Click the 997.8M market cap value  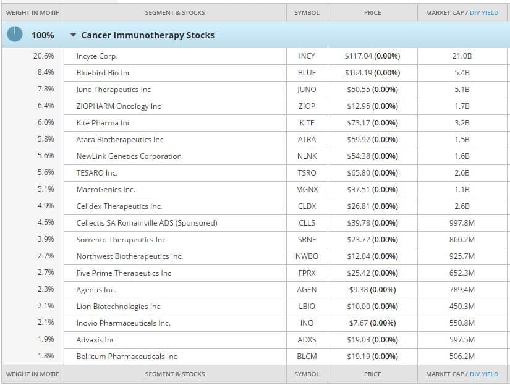462,223
